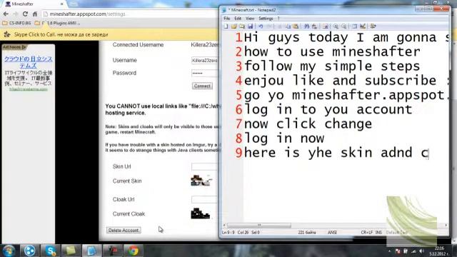The width and height of the screenshot is (457, 257).
Task: Click the Chrome address bar
Action: pyautogui.click(x=130, y=14)
